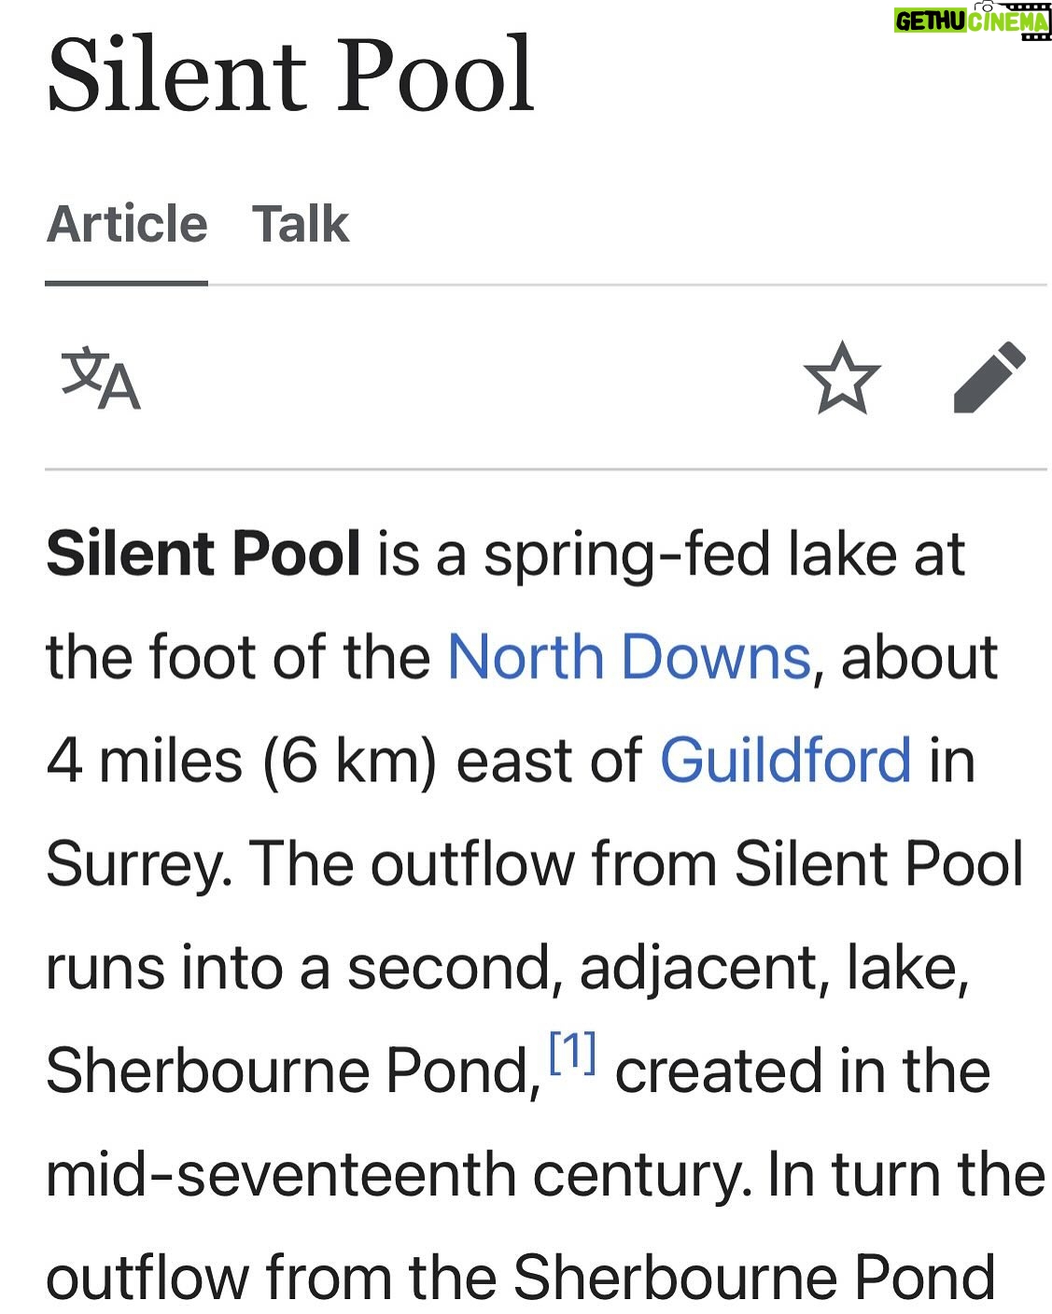Image resolution: width=1052 pixels, height=1314 pixels.
Task: Click Sherbourne Pond text before the citation
Action: click(293, 1070)
